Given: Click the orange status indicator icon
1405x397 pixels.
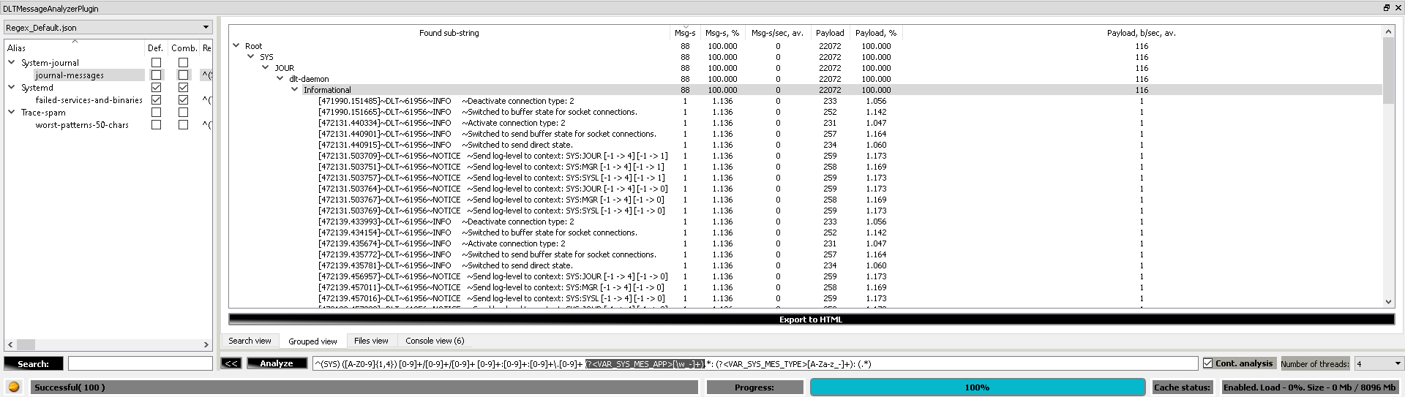Looking at the screenshot, I should pos(13,387).
